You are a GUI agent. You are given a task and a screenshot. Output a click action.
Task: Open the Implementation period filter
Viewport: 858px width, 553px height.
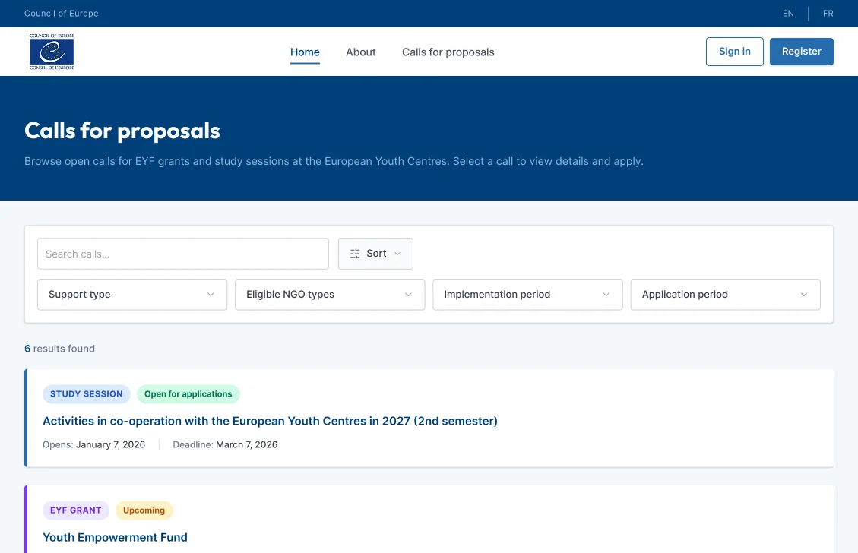click(527, 294)
